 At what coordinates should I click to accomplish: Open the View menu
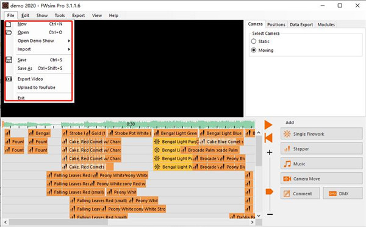coord(97,15)
